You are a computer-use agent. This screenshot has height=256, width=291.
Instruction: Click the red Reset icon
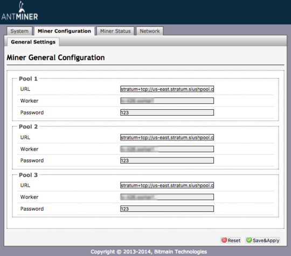(x=224, y=240)
